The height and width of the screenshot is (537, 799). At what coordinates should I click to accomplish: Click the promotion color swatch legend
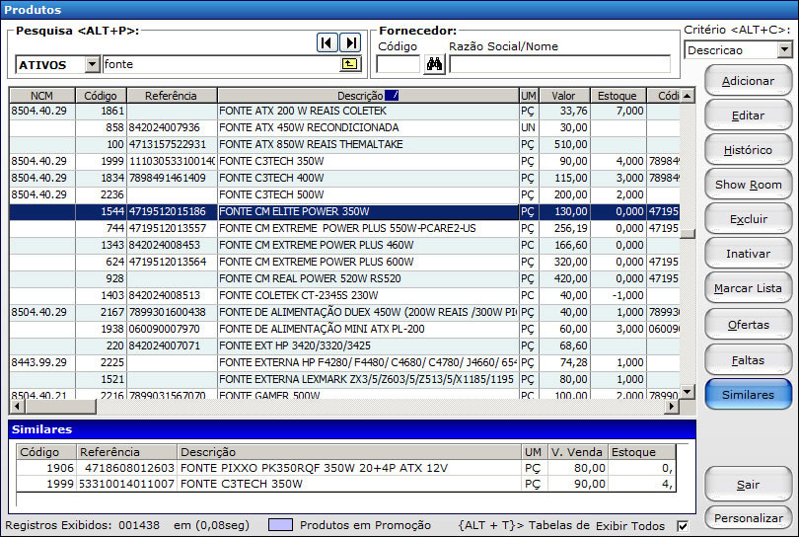click(x=280, y=525)
